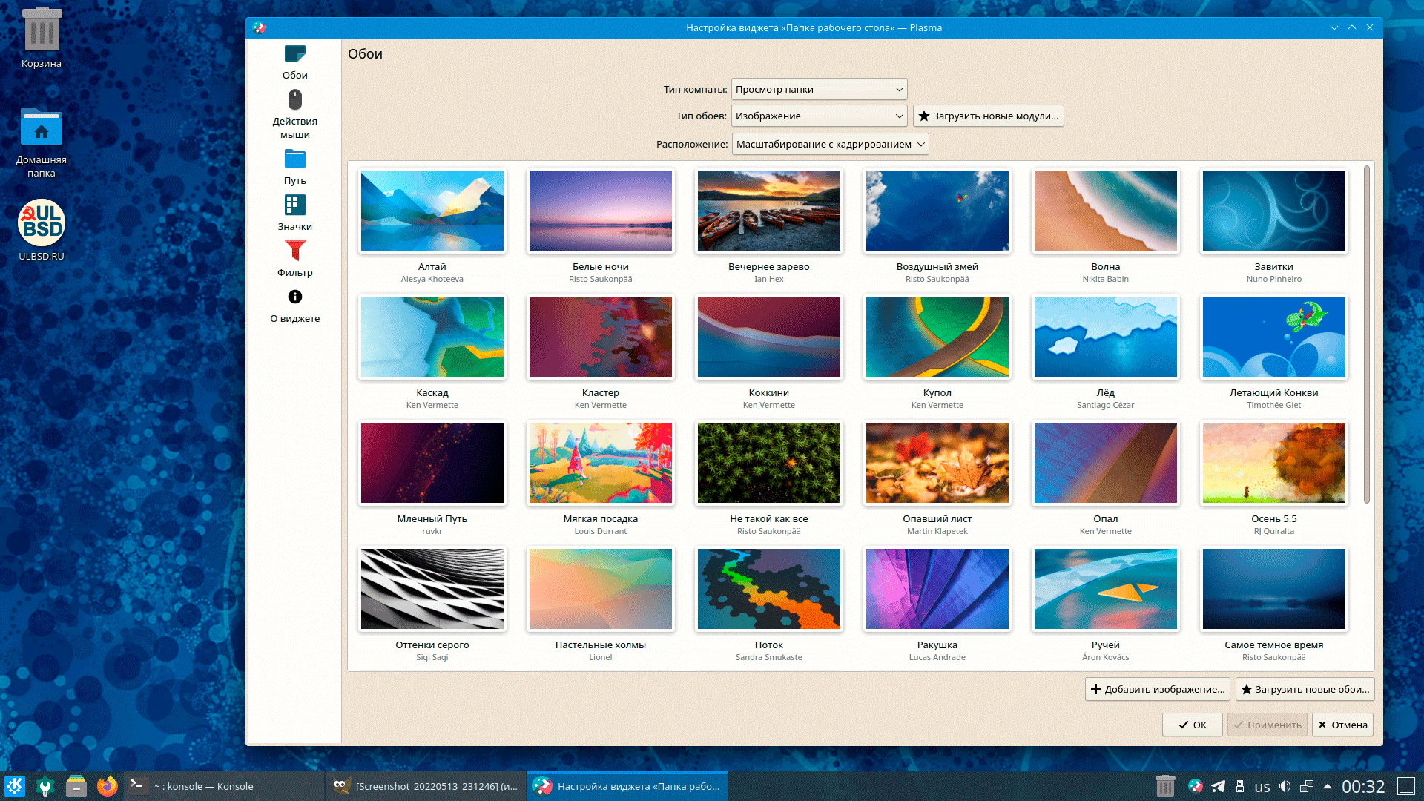The image size is (1424, 801).
Task: Open the Фильтр funnel icon section
Action: (294, 251)
